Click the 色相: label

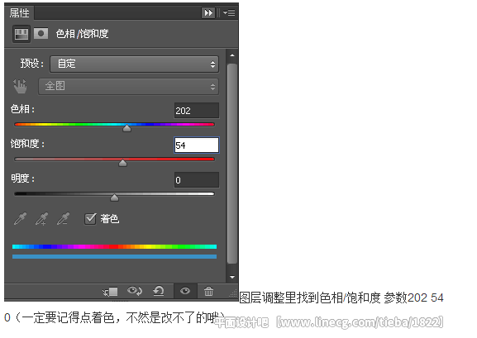point(22,109)
